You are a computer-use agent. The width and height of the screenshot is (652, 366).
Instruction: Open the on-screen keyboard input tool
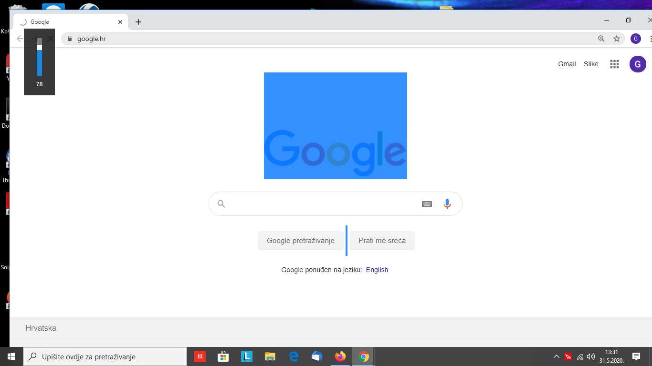[427, 204]
